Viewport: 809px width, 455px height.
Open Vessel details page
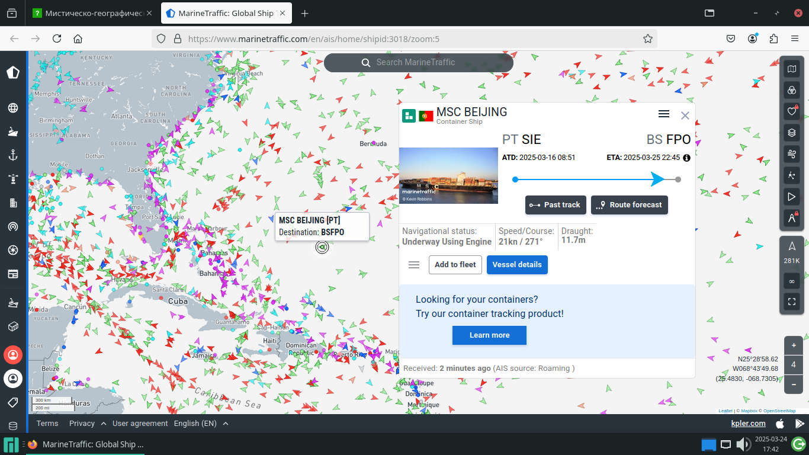coord(517,265)
